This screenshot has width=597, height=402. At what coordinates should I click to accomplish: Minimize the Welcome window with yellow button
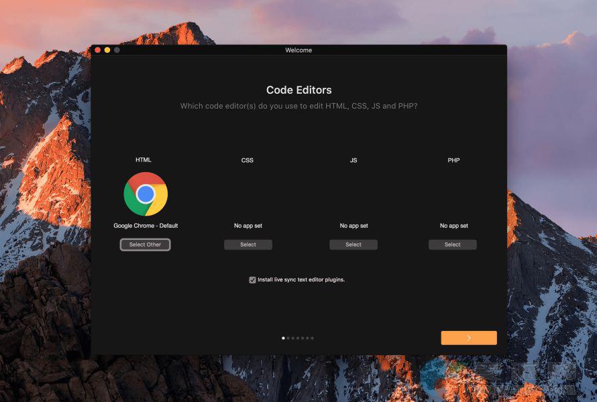coord(107,50)
